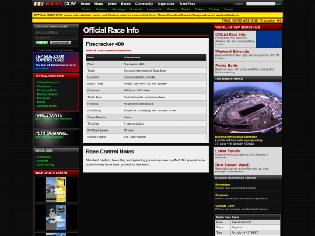Click the Firecracker 400 heading
Viewport: 315px width, 236px height.
click(x=105, y=44)
